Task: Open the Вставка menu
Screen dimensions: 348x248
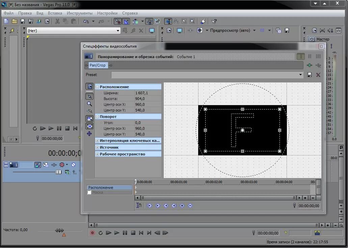Action: coord(55,13)
